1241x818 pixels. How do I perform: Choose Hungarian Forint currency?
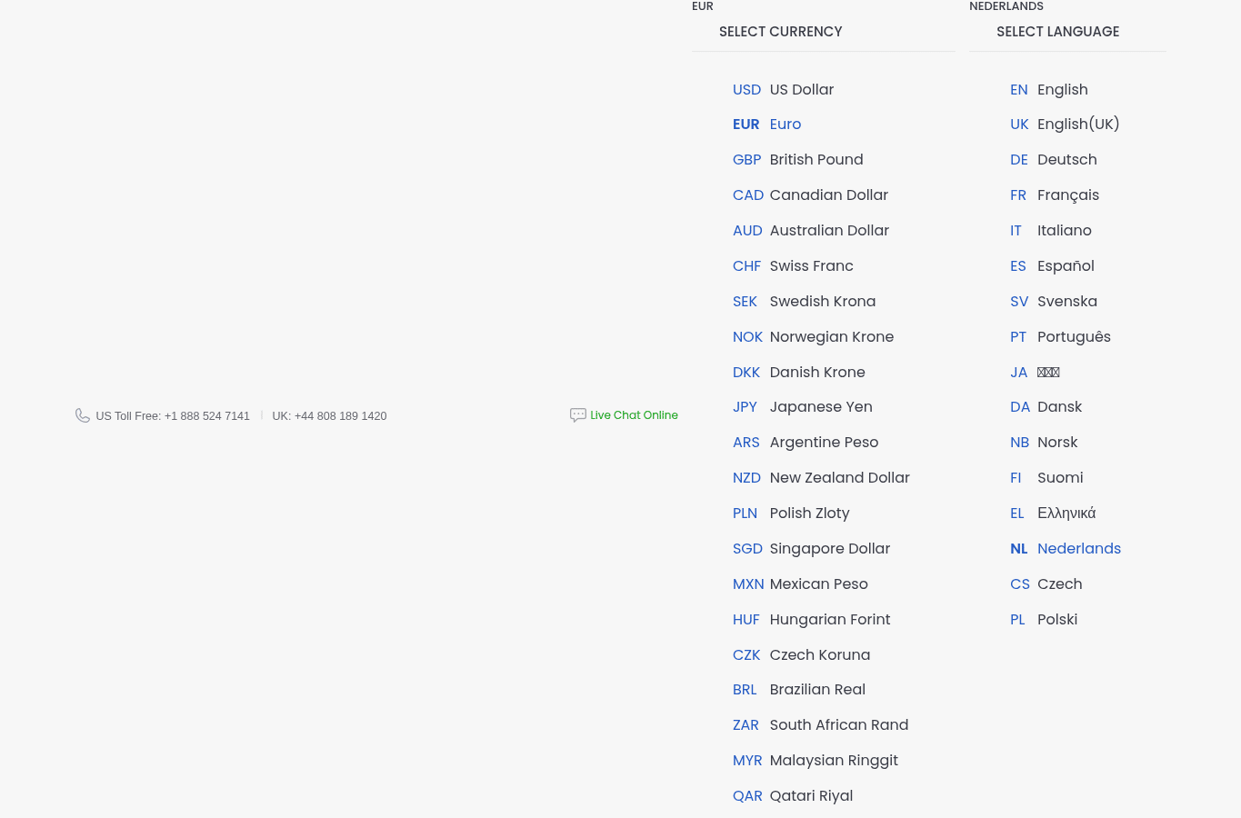pyautogui.click(x=812, y=620)
